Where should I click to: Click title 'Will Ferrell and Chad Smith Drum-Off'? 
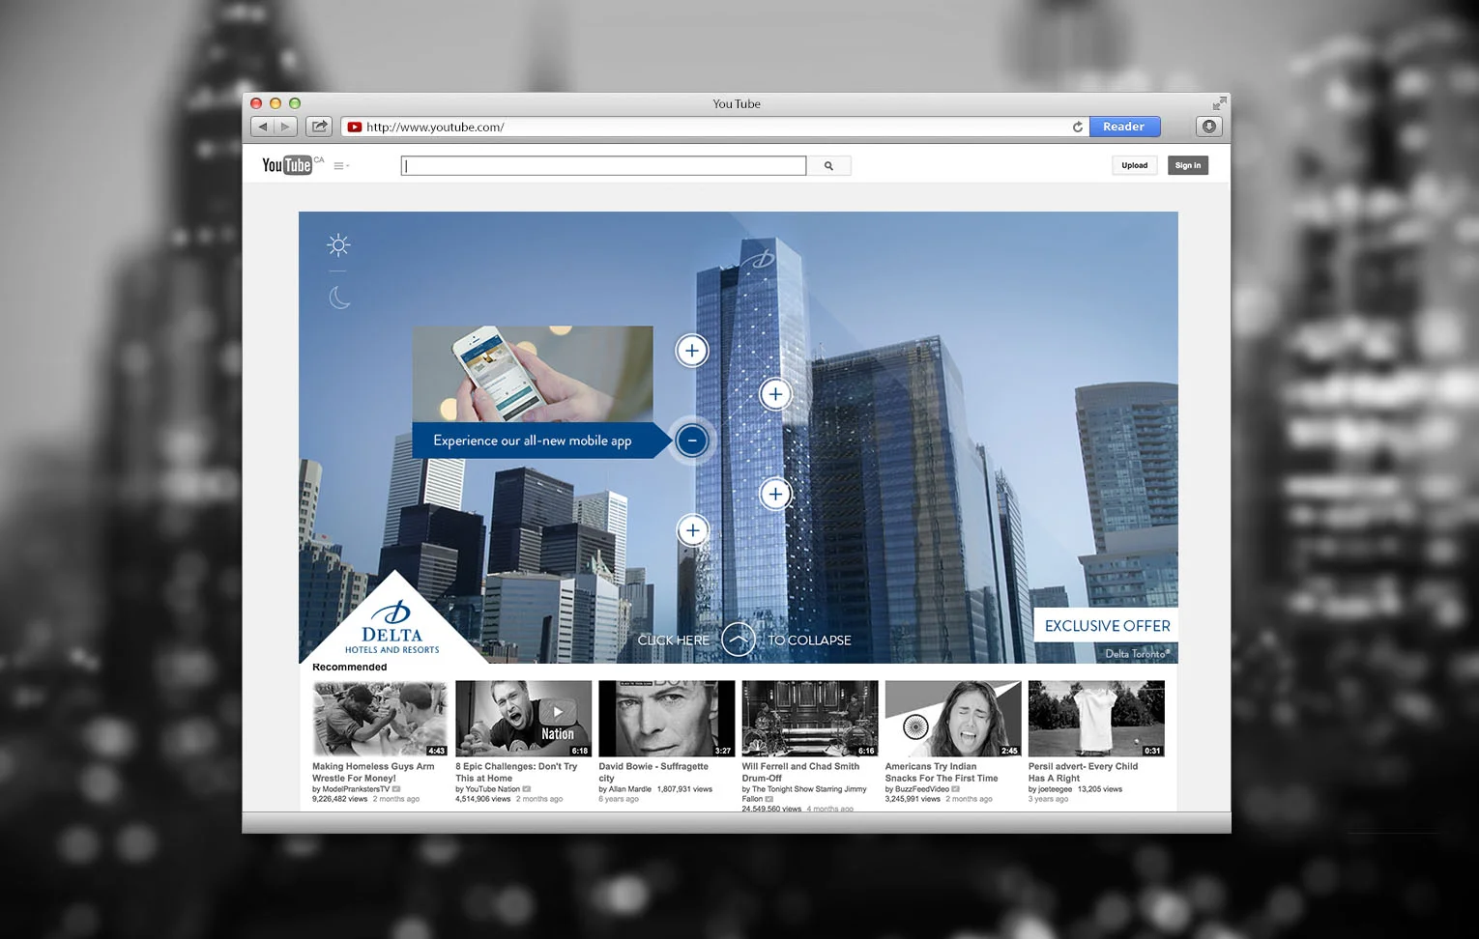(x=800, y=772)
